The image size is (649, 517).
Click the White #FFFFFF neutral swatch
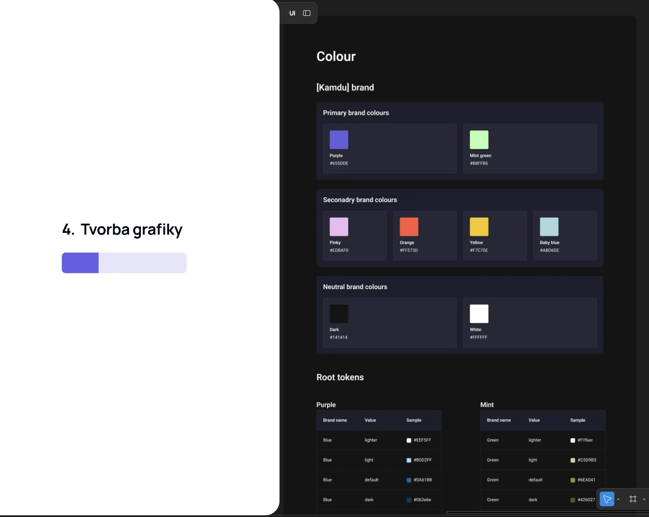click(x=479, y=314)
